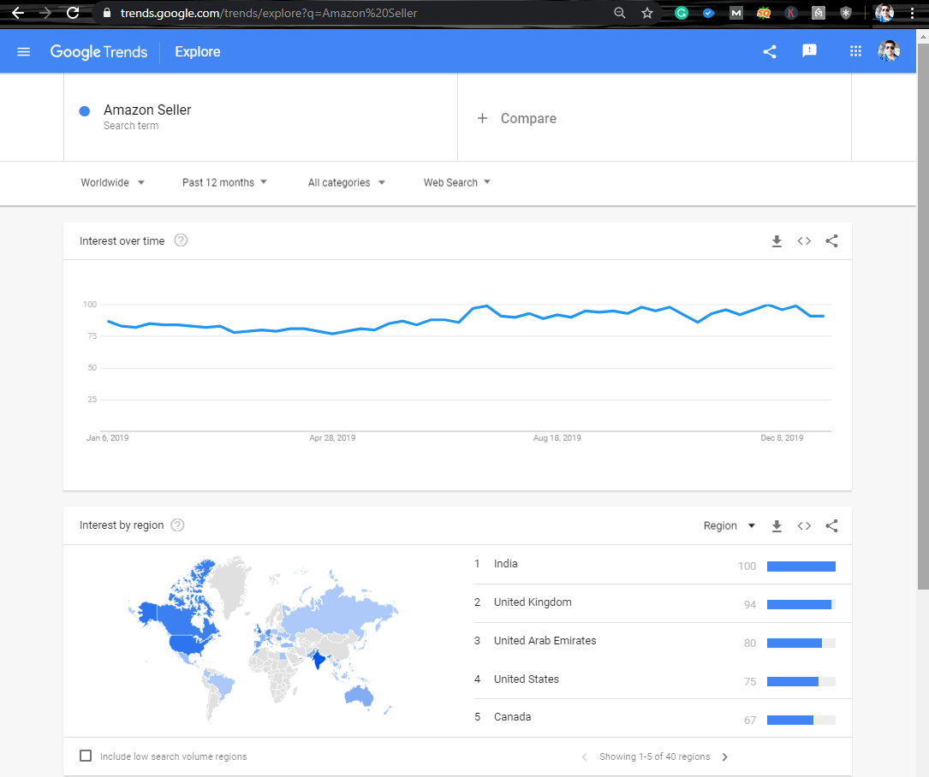Open the Grammarly extension

tap(682, 13)
